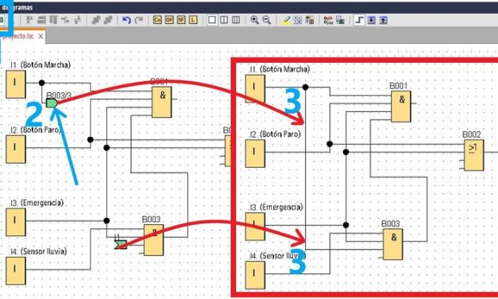The width and height of the screenshot is (498, 299).
Task: Open the Co constants toolbar button
Action: click(157, 20)
